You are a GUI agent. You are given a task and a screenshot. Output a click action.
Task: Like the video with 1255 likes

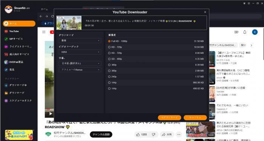142,135
